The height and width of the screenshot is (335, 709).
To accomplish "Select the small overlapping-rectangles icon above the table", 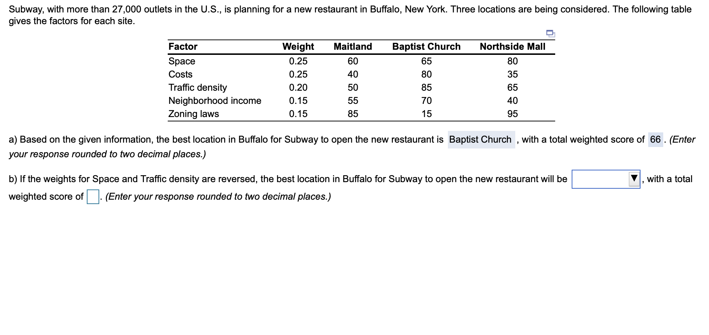I will [551, 34].
